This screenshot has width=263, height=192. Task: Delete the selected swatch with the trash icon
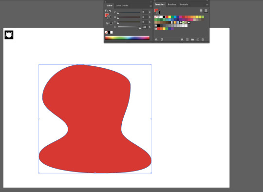click(x=203, y=39)
